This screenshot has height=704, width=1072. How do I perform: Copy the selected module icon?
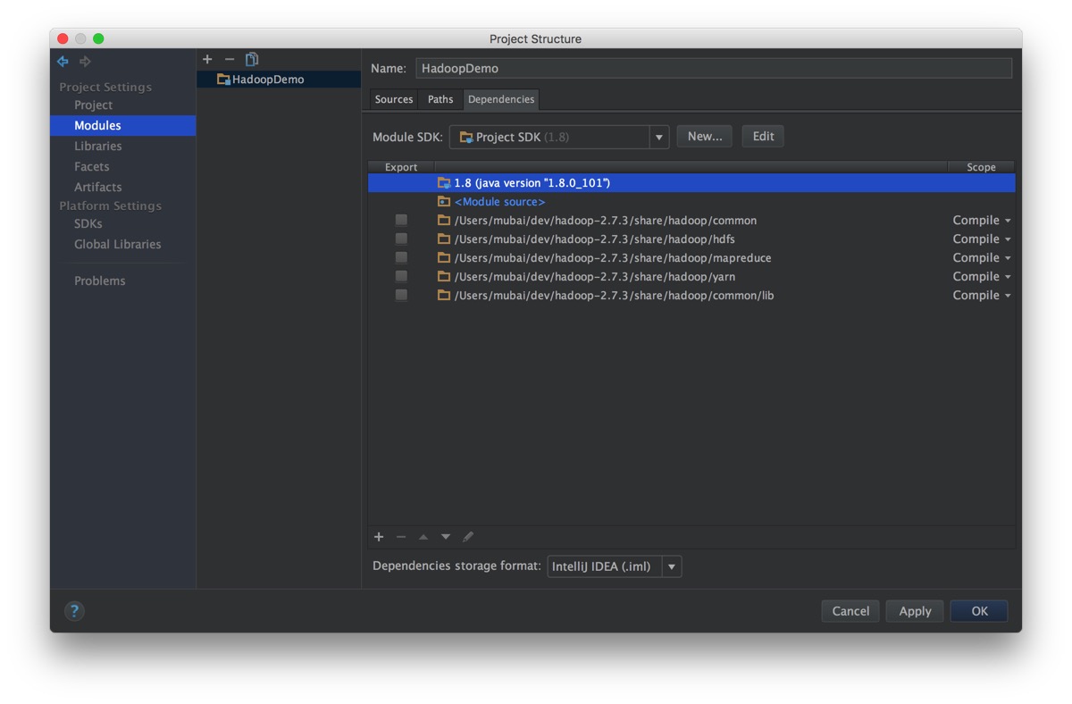click(252, 59)
